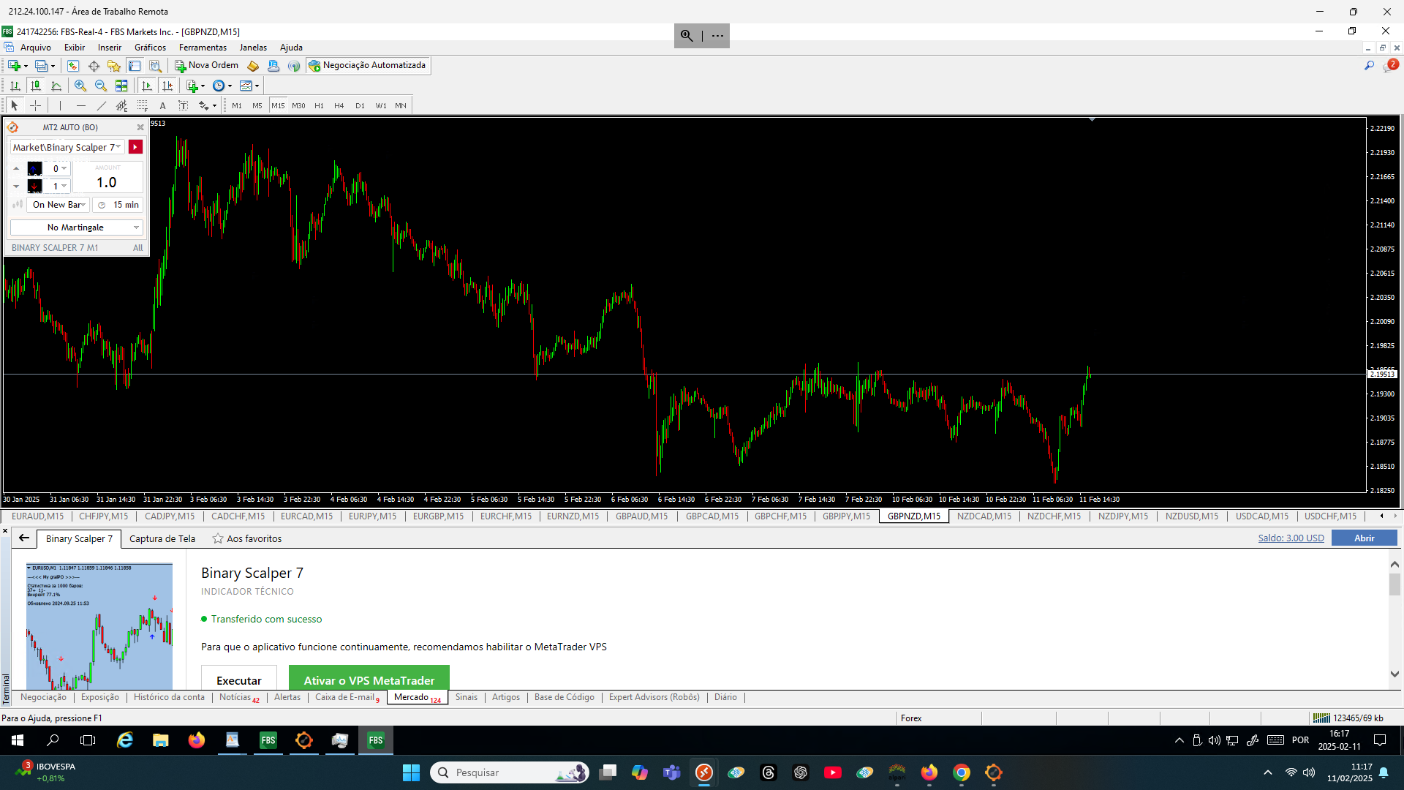Click Ativar o VPS MetaTrader button
The width and height of the screenshot is (1404, 790).
coord(369,680)
